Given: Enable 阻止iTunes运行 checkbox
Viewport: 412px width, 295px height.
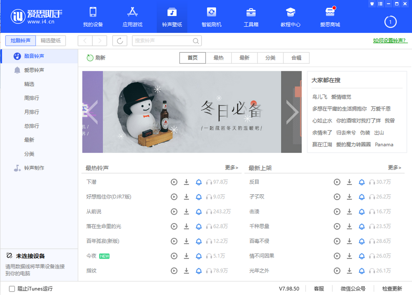Looking at the screenshot, I should [x=12, y=289].
